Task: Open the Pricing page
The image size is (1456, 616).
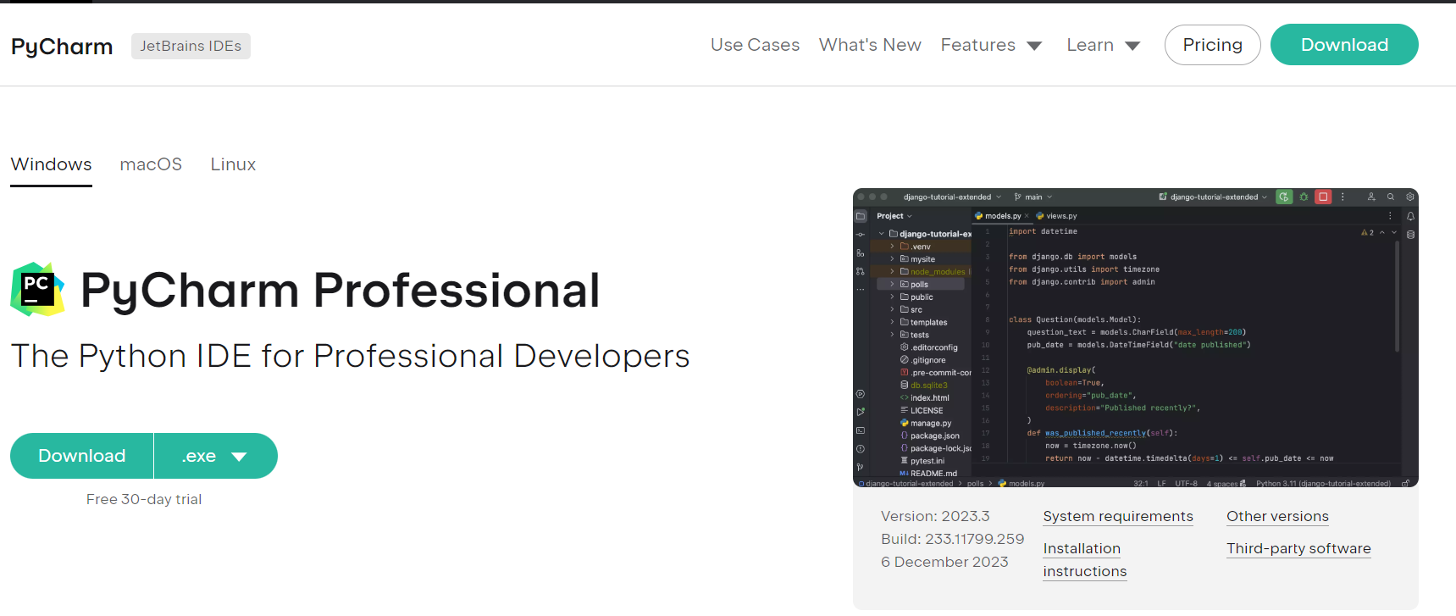Action: (1212, 45)
